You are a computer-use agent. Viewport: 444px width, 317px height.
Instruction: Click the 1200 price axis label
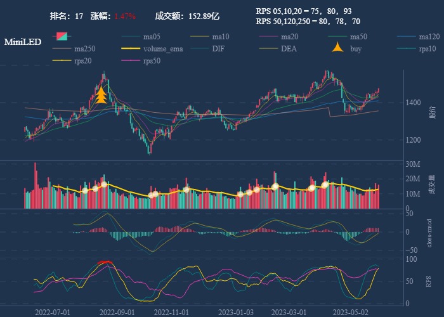(413, 140)
